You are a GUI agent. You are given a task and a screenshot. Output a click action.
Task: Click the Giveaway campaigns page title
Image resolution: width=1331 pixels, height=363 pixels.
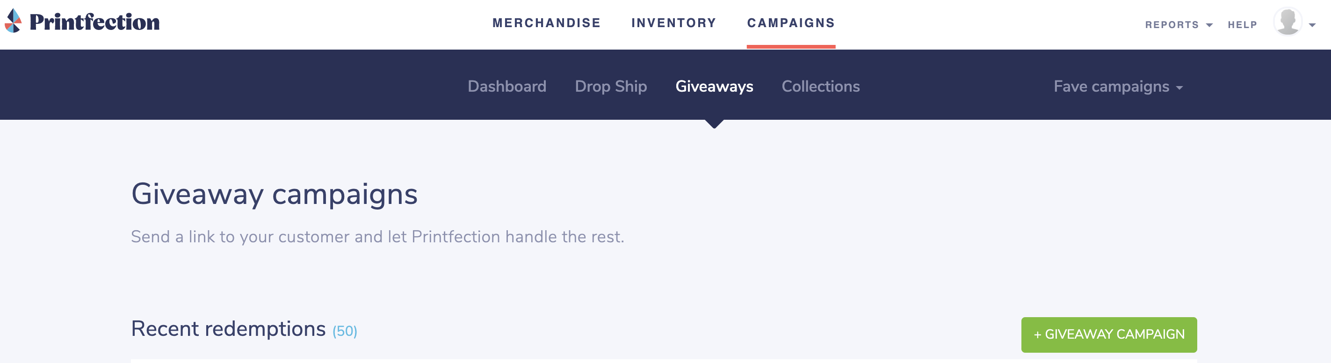point(274,195)
